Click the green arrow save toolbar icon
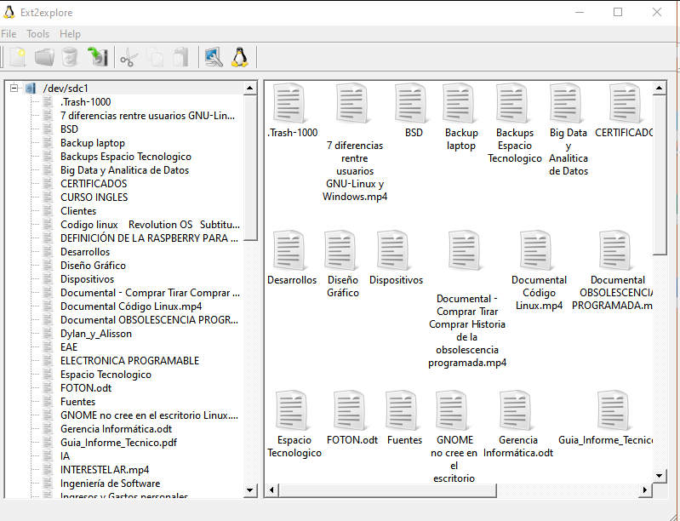Screen dimensions: 680x521 [97, 57]
